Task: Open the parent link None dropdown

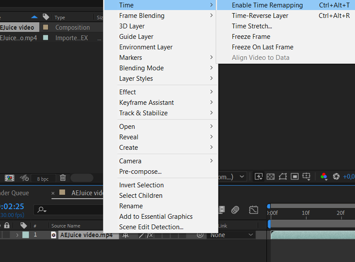Action: 231,235
